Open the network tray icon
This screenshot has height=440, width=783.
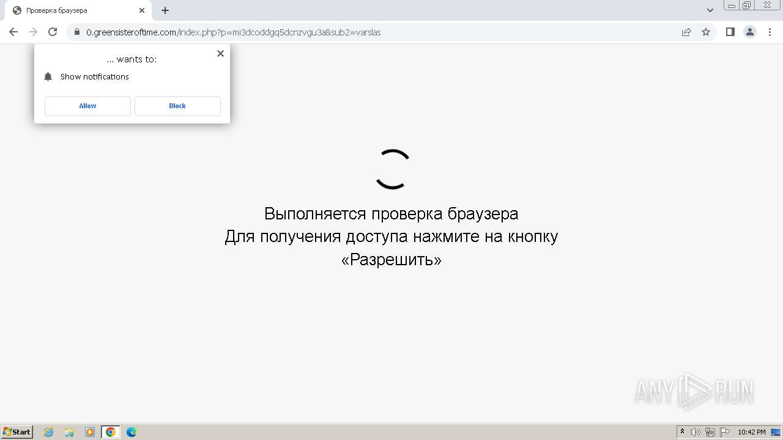pyautogui.click(x=710, y=432)
